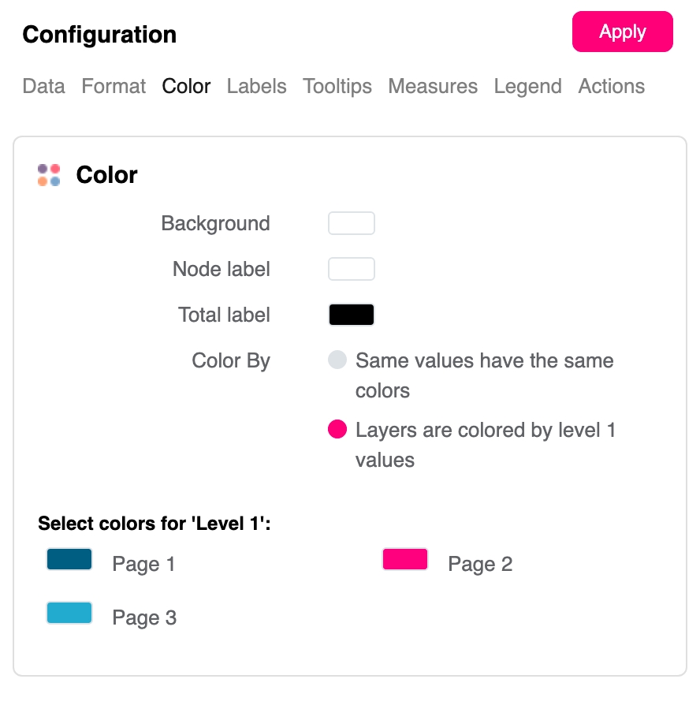Select 'Same values have the same colors' radio
This screenshot has height=705, width=700.
tap(337, 361)
